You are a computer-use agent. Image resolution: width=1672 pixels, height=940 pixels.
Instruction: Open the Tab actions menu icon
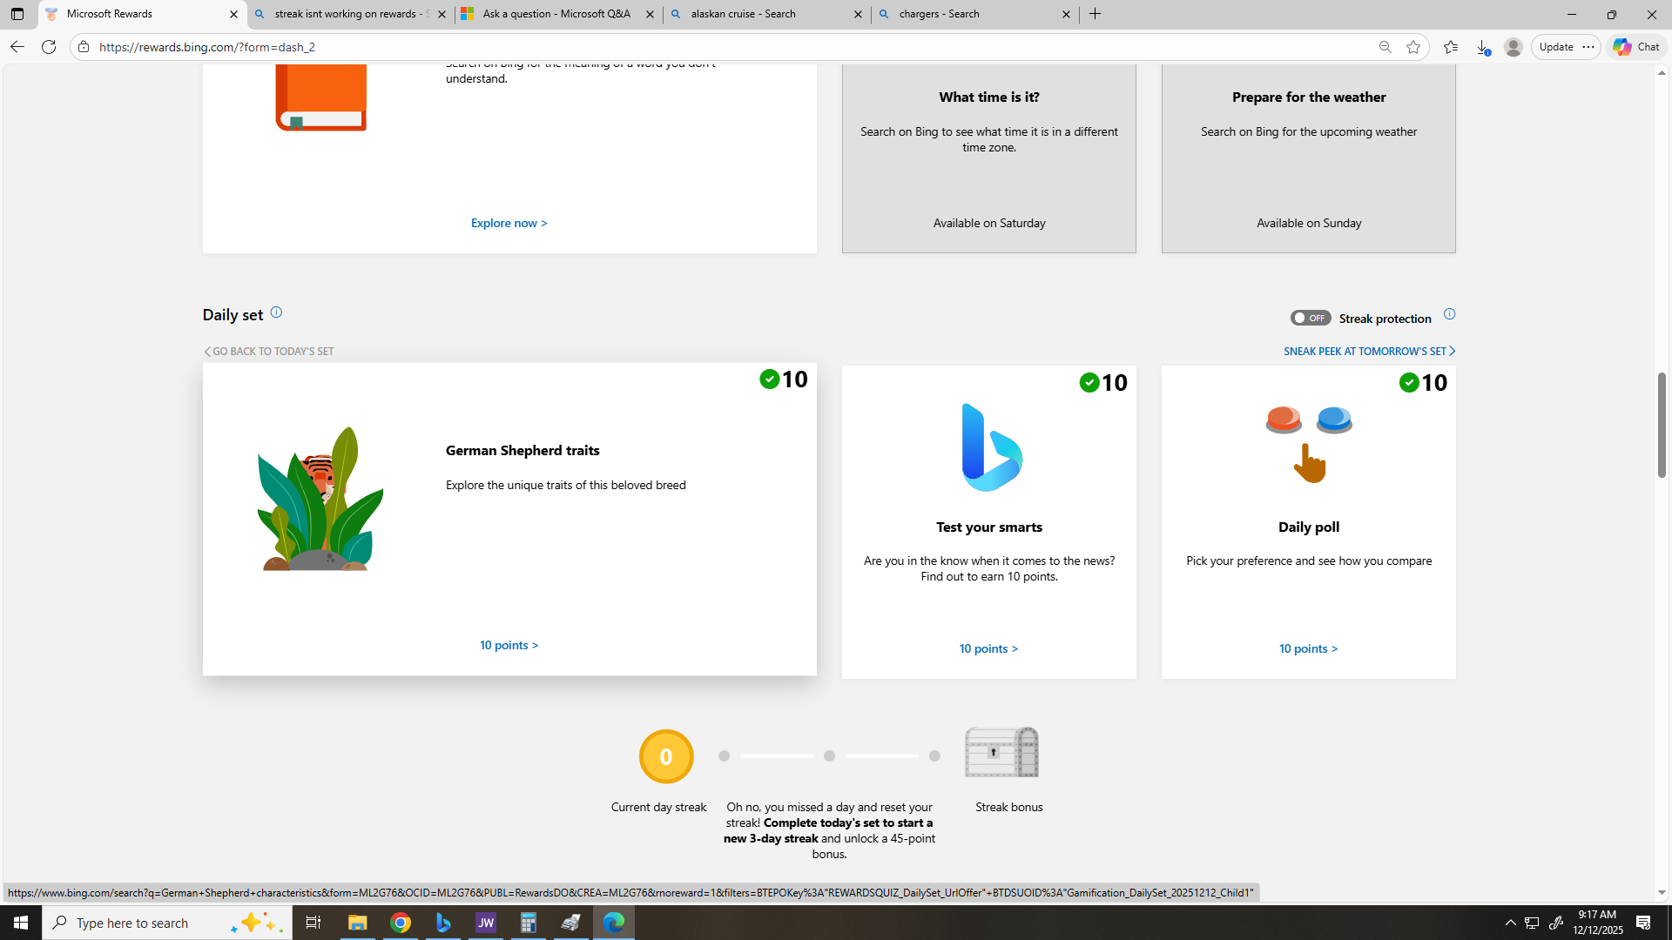pyautogui.click(x=17, y=14)
